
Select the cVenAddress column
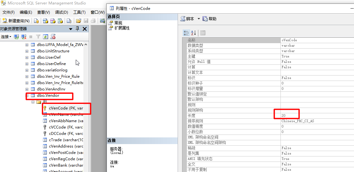[66, 146]
